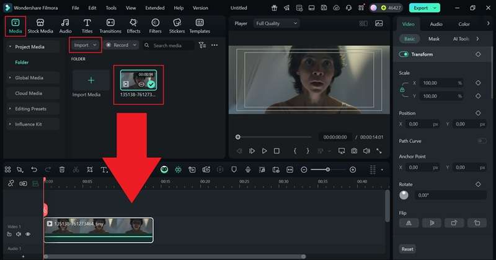Screen dimensions: 496x260
Task: Undo the last action in the timeline toolbar
Action: click(34, 170)
